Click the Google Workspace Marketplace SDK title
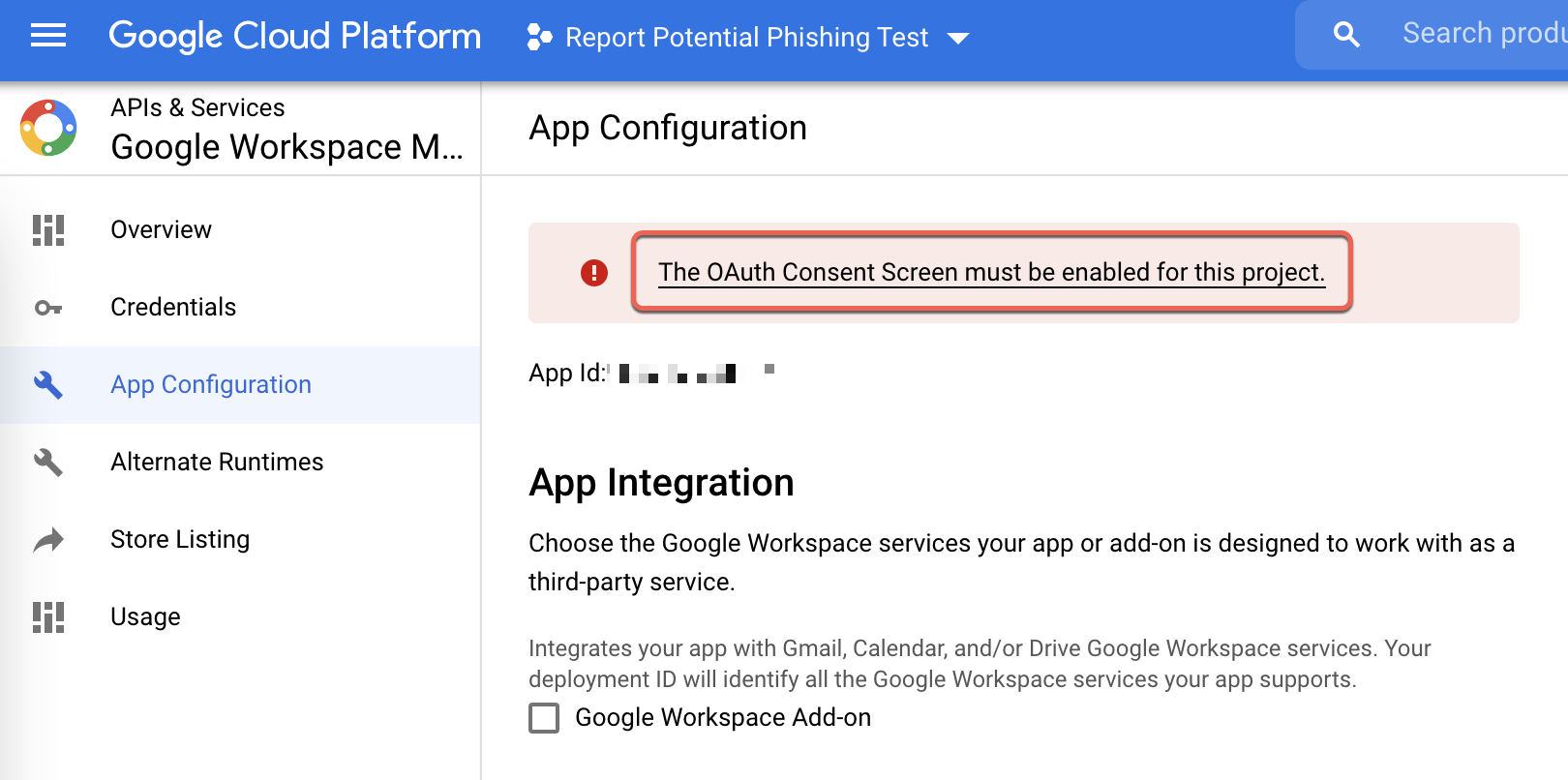The width and height of the screenshot is (1568, 780). tap(286, 147)
